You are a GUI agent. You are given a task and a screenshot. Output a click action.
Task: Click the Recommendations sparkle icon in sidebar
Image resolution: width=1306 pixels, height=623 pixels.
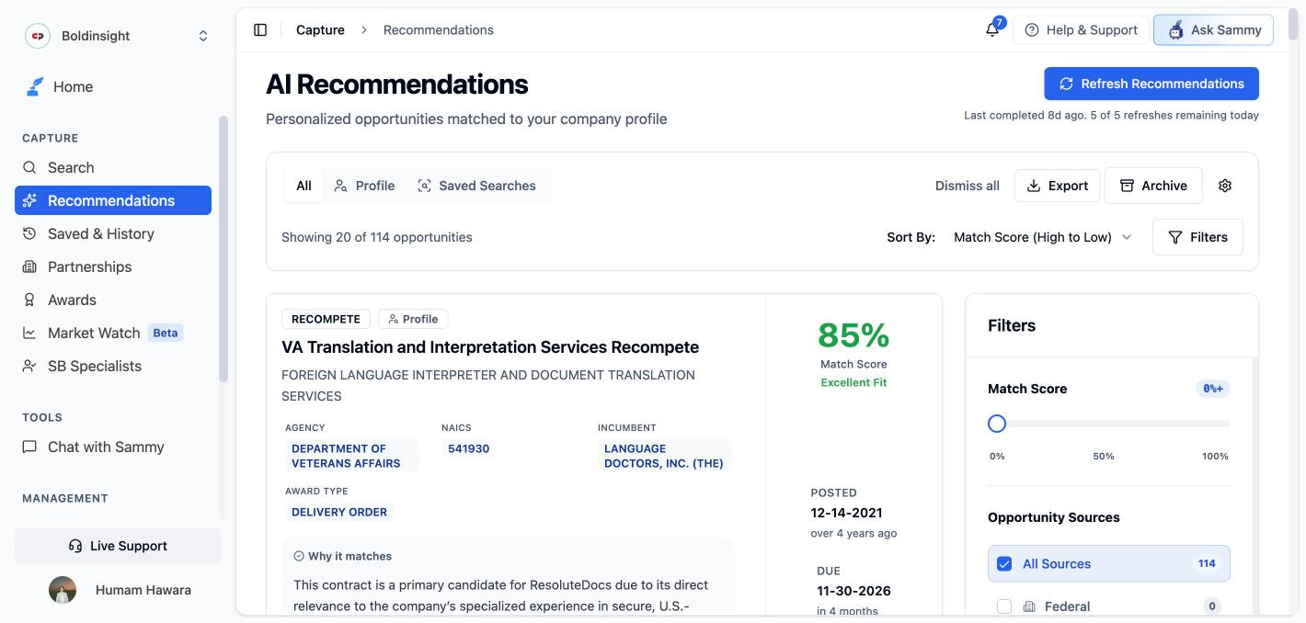click(29, 200)
